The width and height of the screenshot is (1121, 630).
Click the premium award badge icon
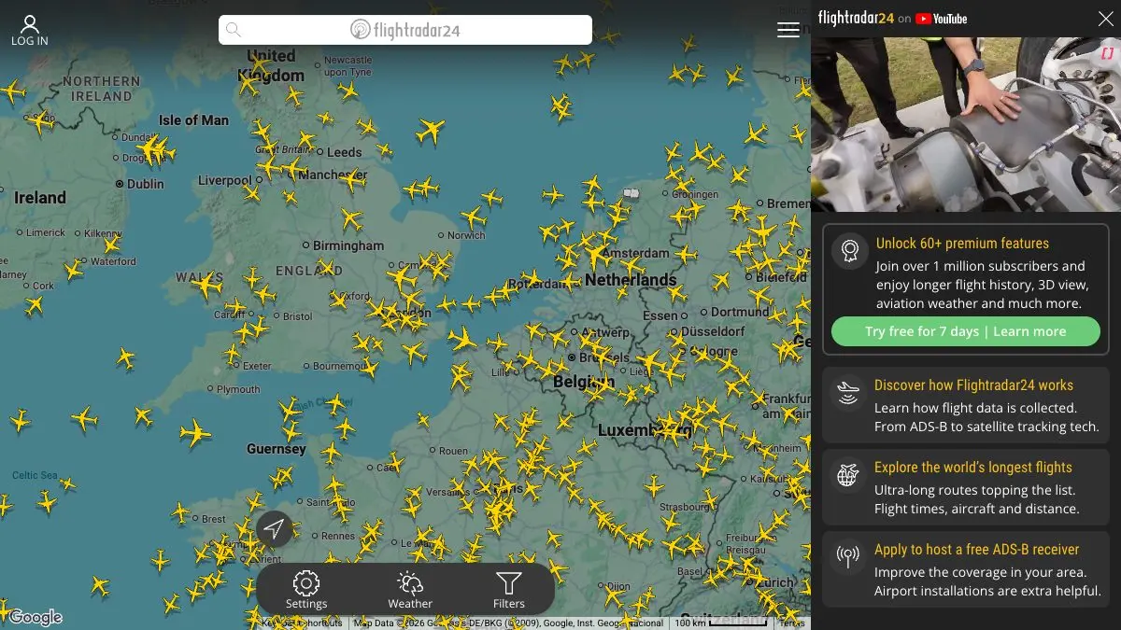pos(849,250)
